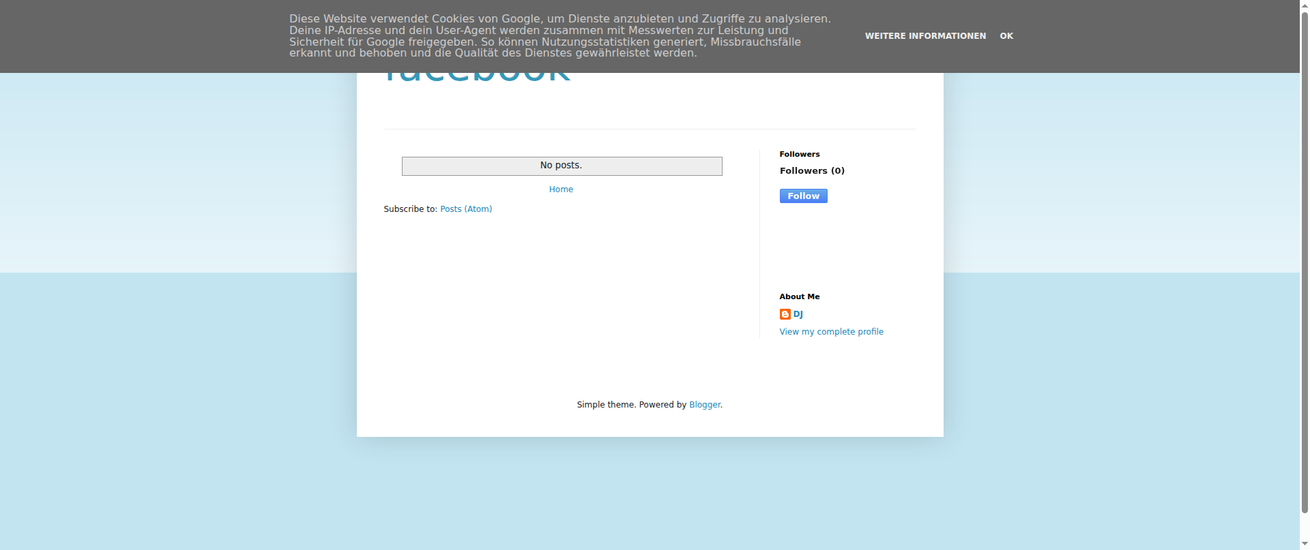Screen dimensions: 1310x550
Task: Click the 'Subscribe to:' label
Action: click(x=410, y=209)
